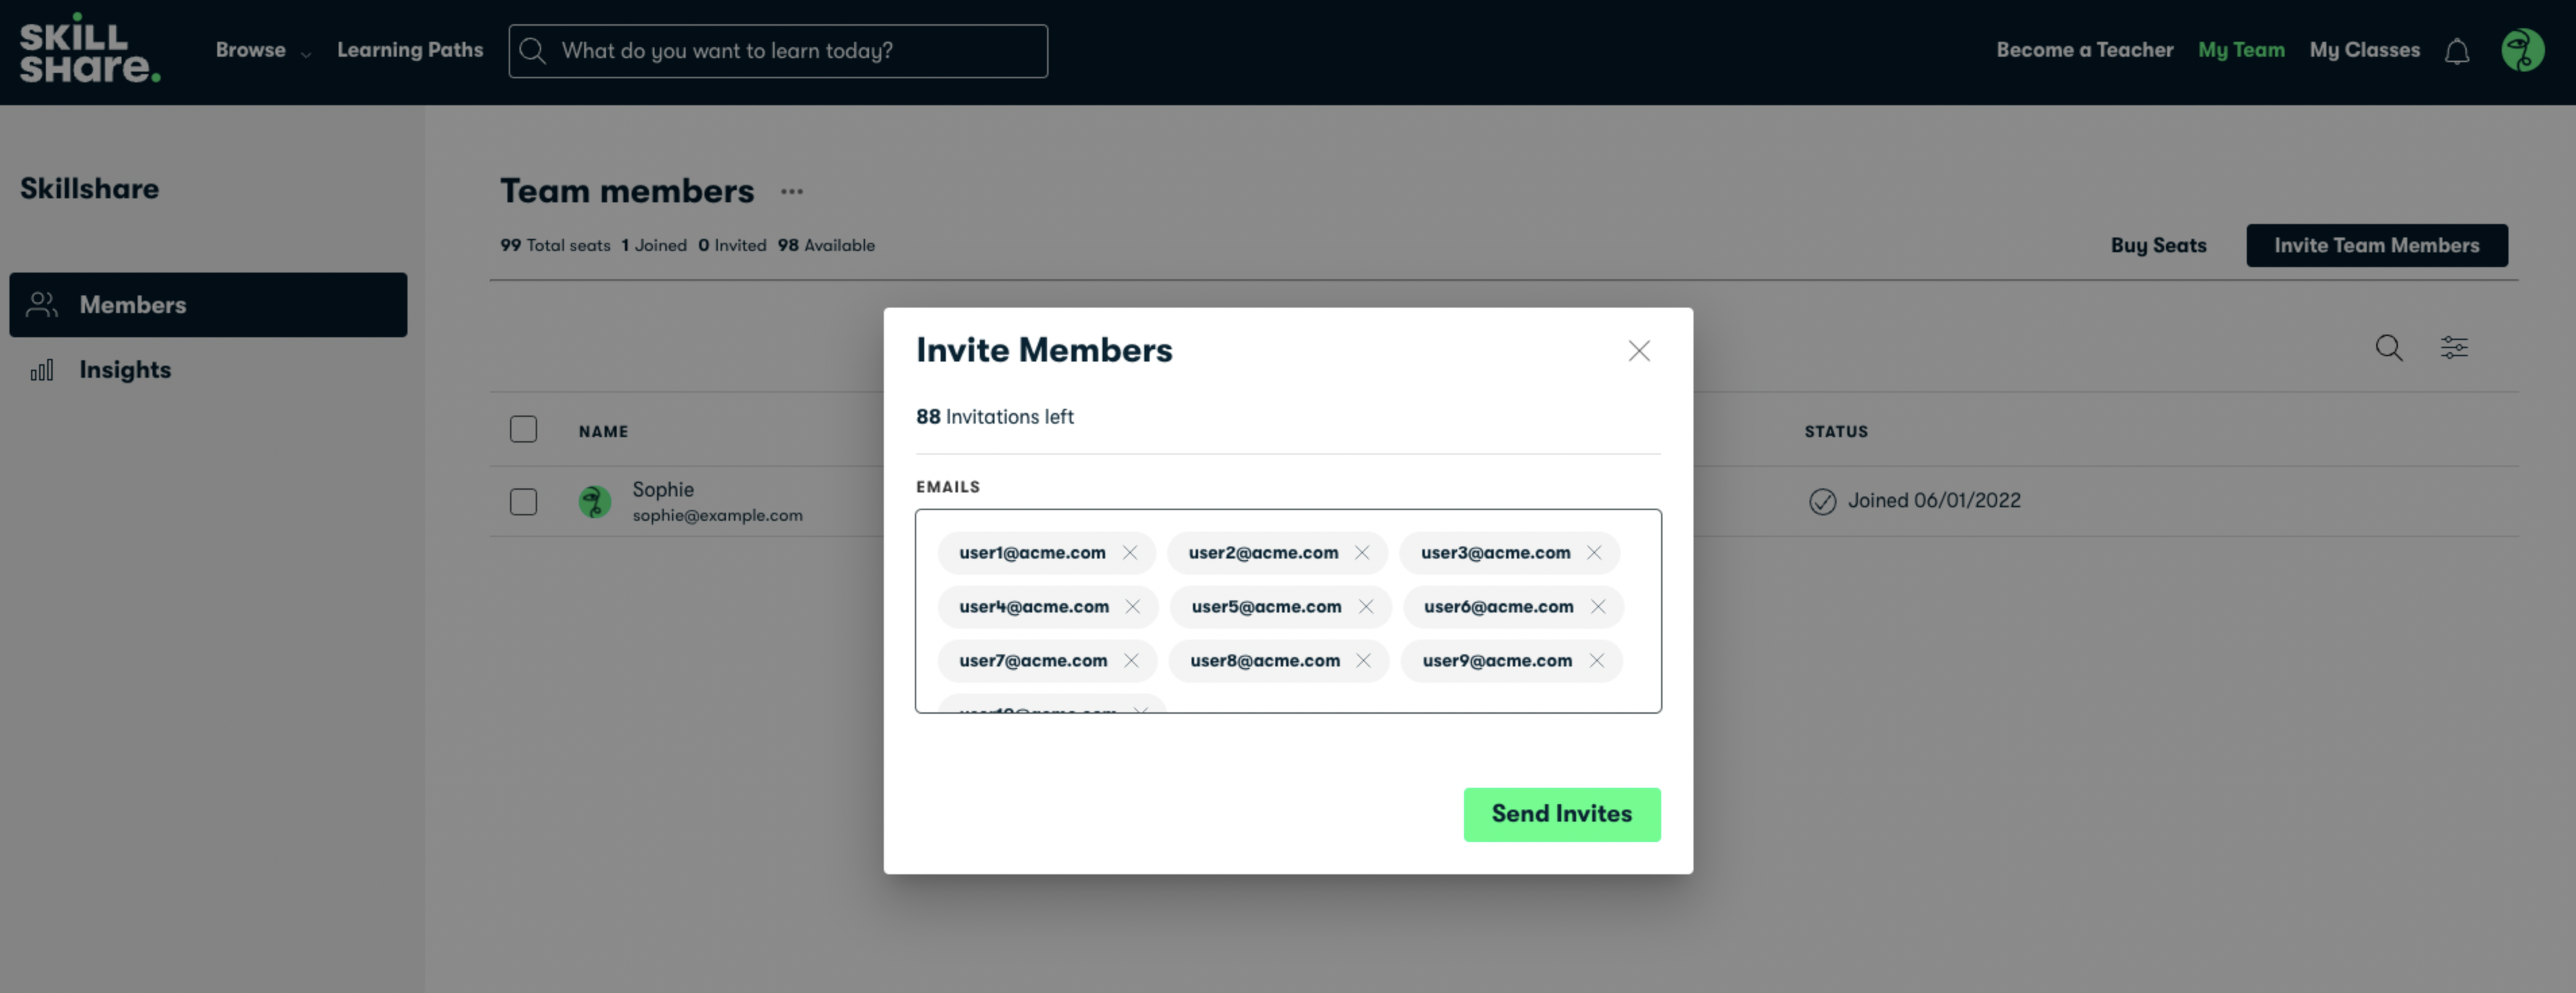Image resolution: width=2576 pixels, height=993 pixels.
Task: Go to My Team page
Action: (2241, 50)
